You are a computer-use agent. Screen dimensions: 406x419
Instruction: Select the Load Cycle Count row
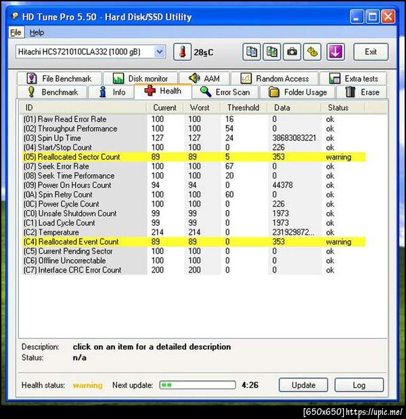coord(194,223)
